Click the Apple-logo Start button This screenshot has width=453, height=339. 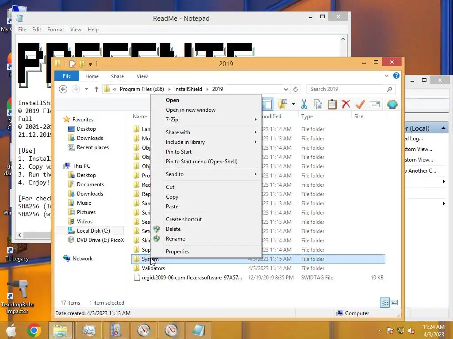[x=11, y=330]
